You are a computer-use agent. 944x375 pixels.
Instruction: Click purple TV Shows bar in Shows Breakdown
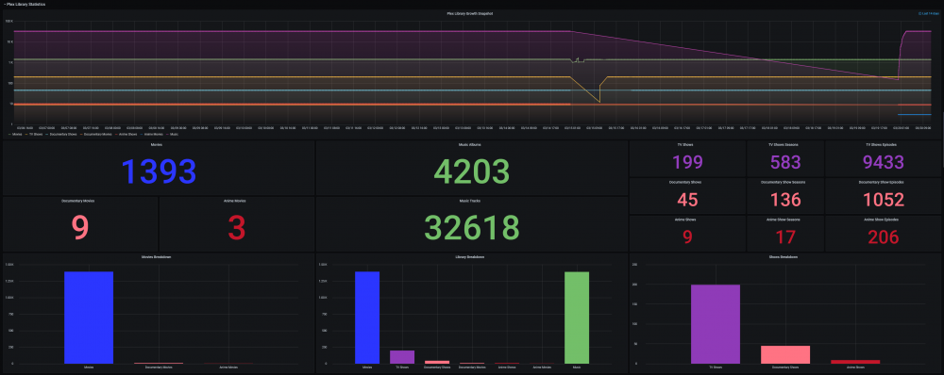(716, 324)
